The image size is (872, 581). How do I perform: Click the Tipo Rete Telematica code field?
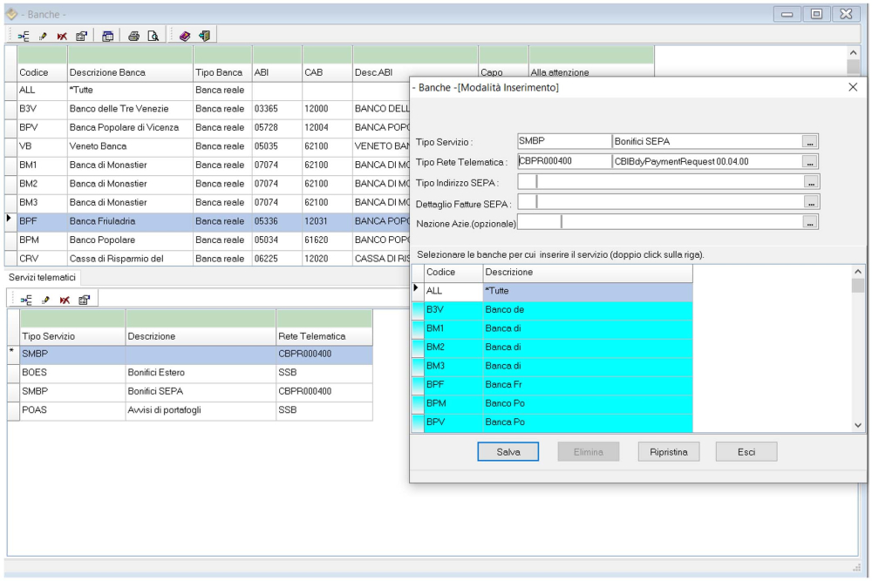562,161
